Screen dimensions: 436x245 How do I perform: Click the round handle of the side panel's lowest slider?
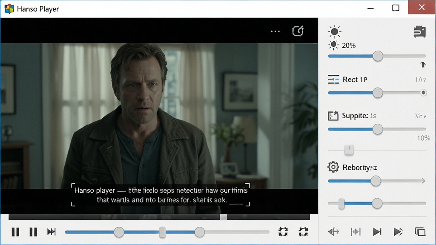tap(377, 203)
